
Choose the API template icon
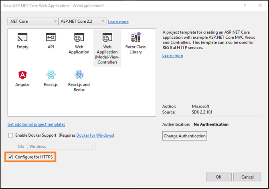[x=51, y=37]
